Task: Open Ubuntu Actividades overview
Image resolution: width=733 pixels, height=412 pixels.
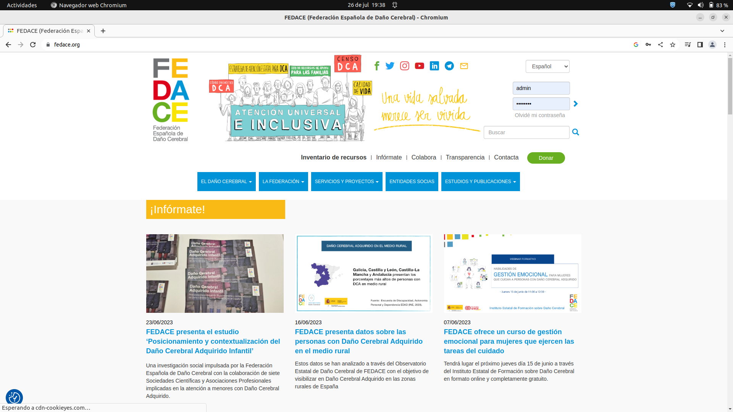Action: point(22,5)
